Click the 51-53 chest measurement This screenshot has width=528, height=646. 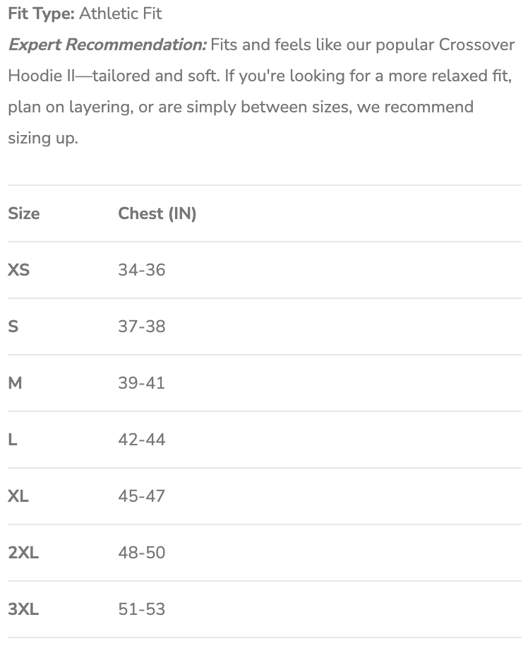142,609
